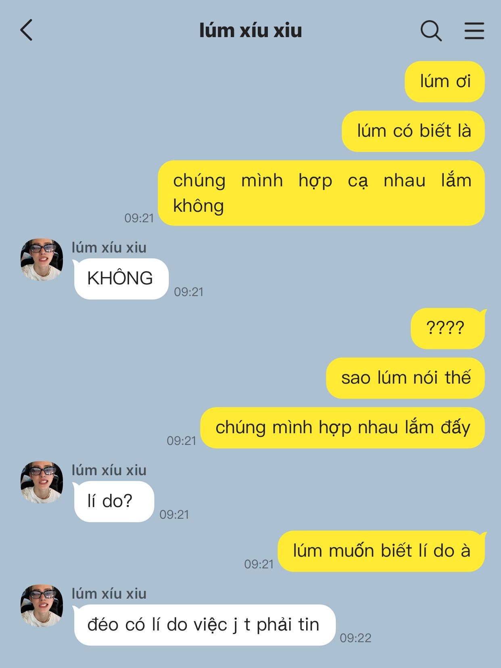Tap the 'chúng mình hợp cạ nhau lắm không' bubble
The image size is (501, 668).
321,193
